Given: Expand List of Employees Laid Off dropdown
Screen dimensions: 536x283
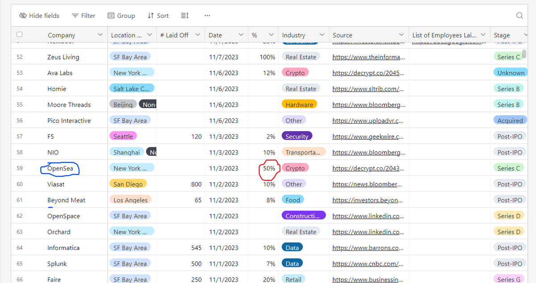Looking at the screenshot, I should pyautogui.click(x=483, y=35).
